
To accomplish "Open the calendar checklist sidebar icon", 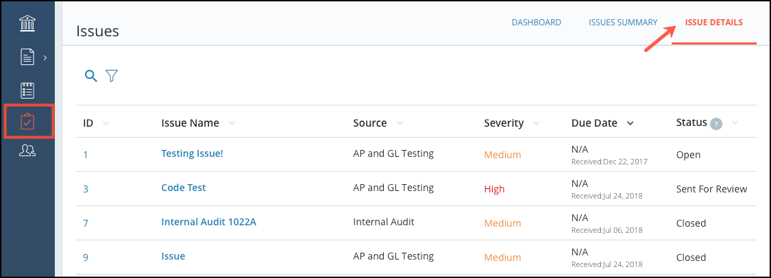I will click(x=27, y=91).
